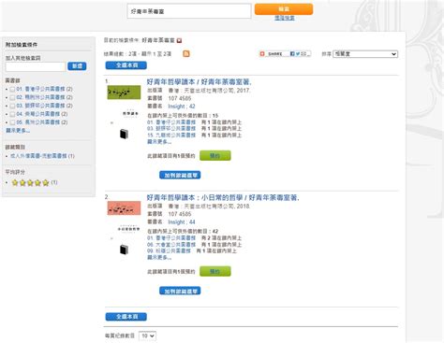Click the SHARE bookmark button

pyautogui.click(x=272, y=53)
